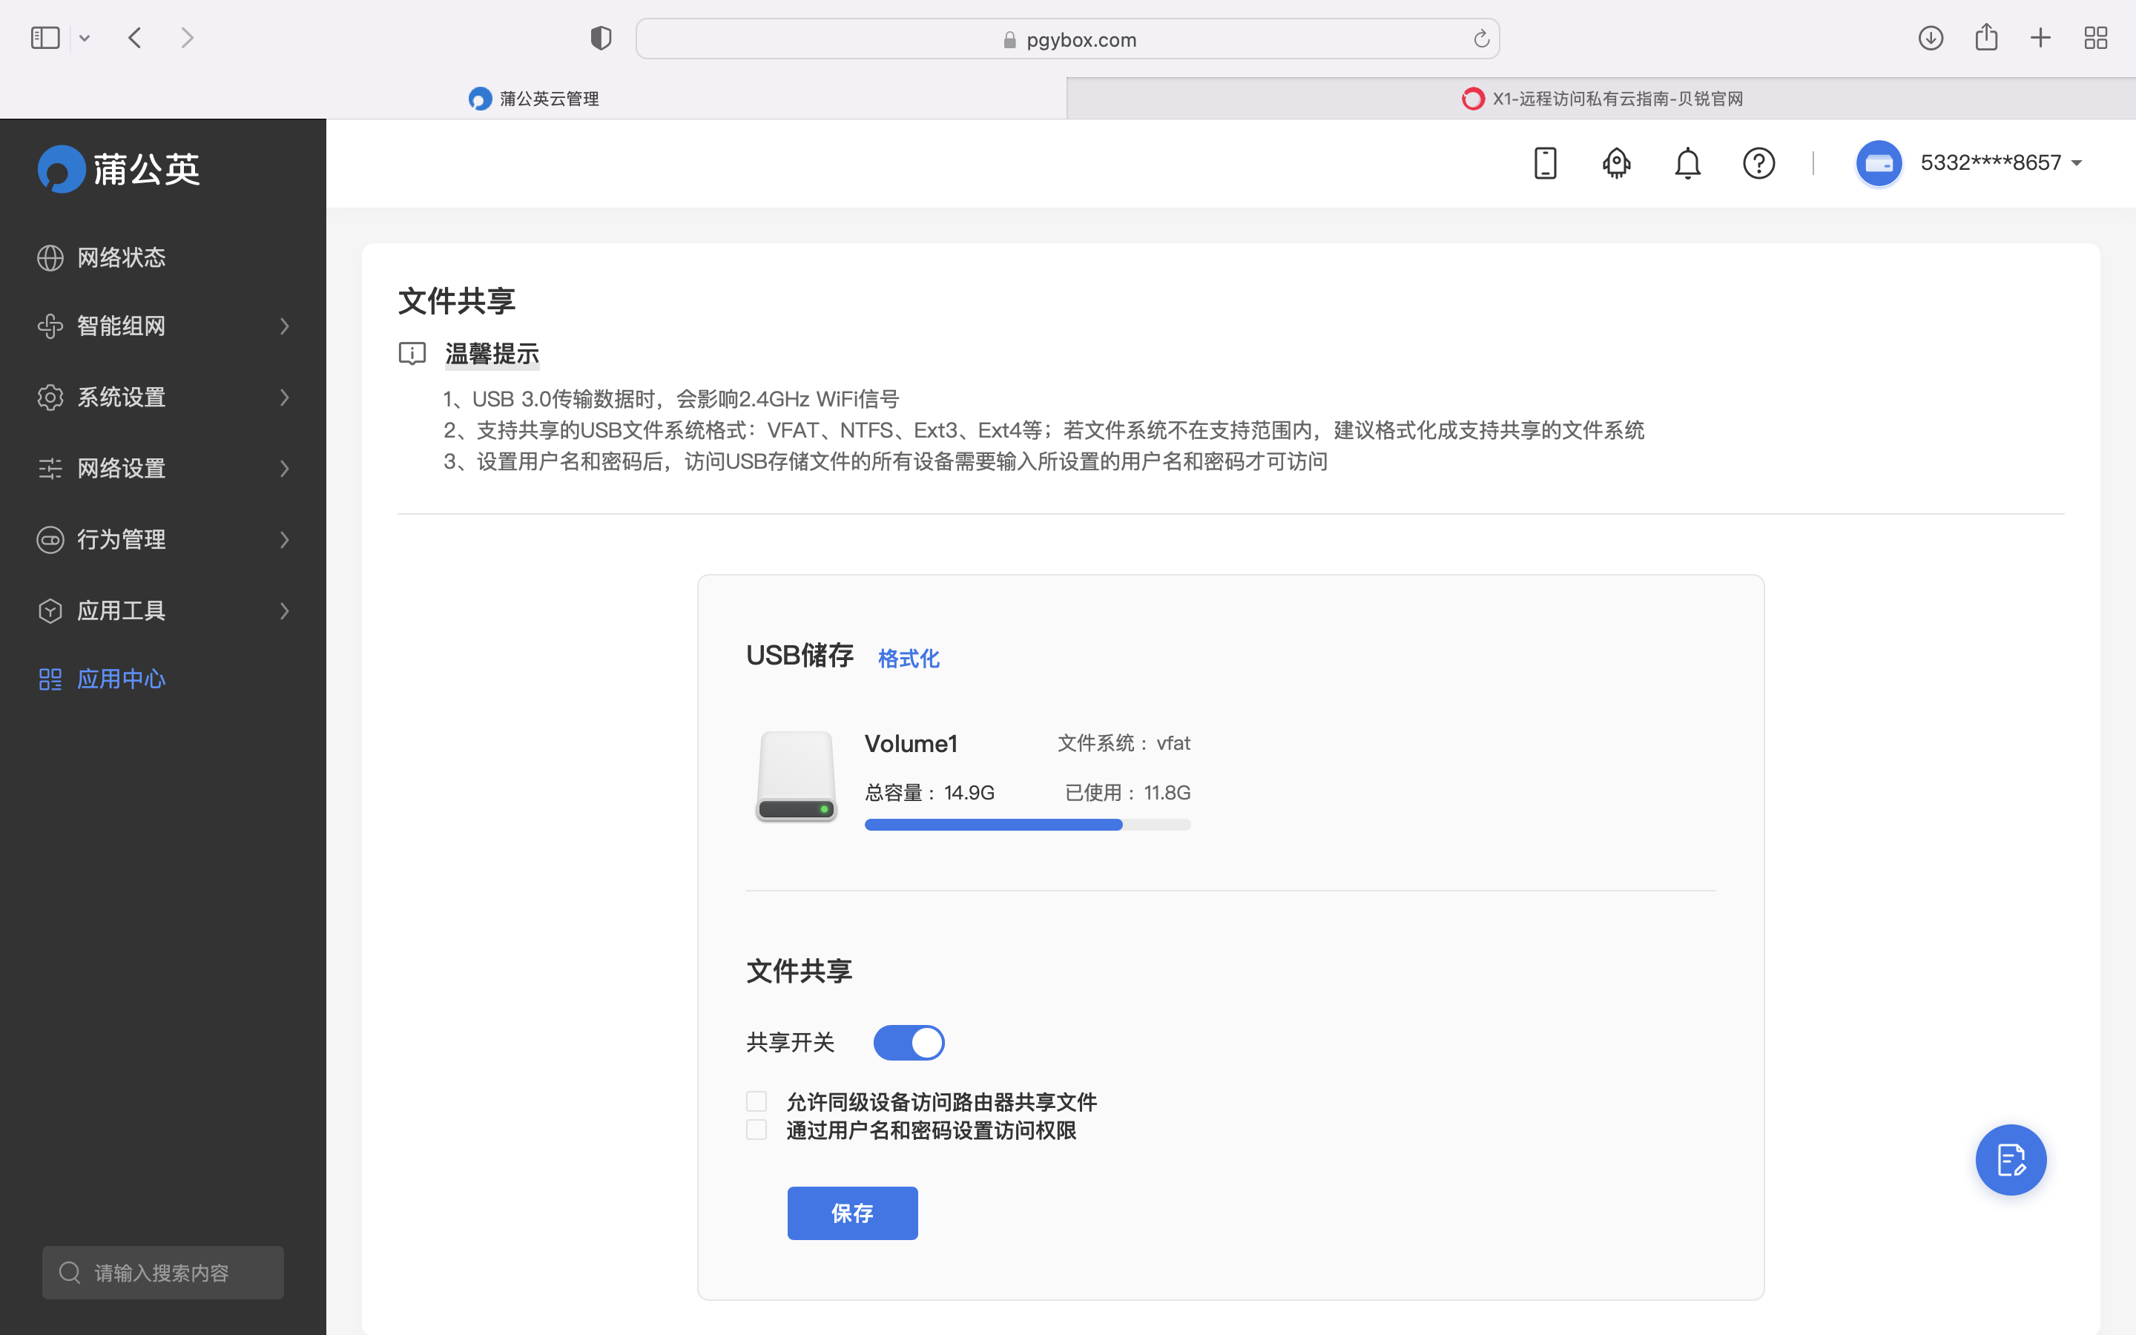Open the floating feedback note button
The image size is (2136, 1335).
pyautogui.click(x=2011, y=1159)
